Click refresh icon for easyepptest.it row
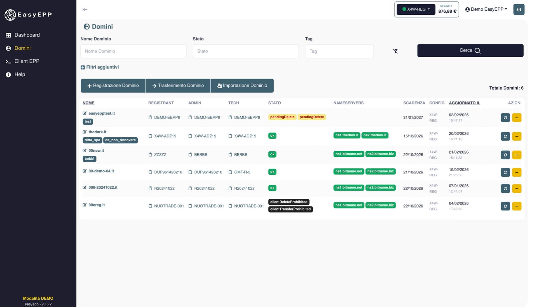534x307 pixels. click(505, 118)
